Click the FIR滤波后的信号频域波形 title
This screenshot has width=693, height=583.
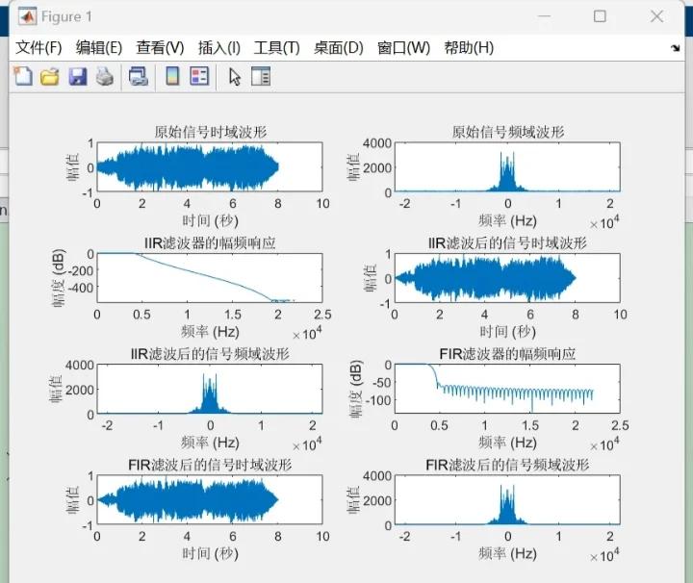click(508, 465)
